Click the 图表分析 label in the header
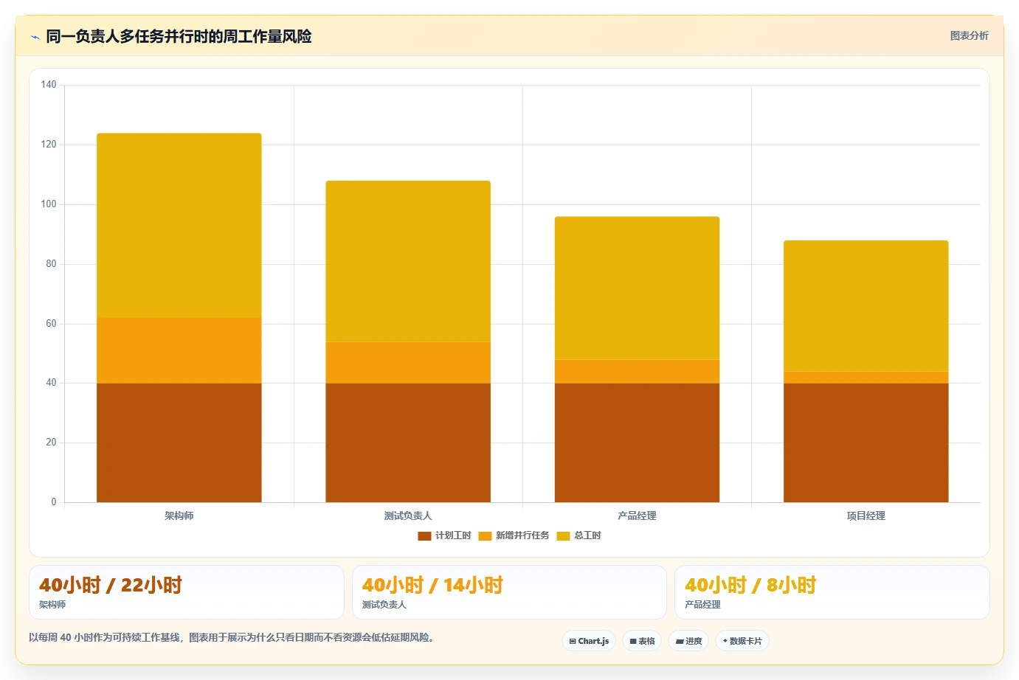1019x680 pixels. 969,35
